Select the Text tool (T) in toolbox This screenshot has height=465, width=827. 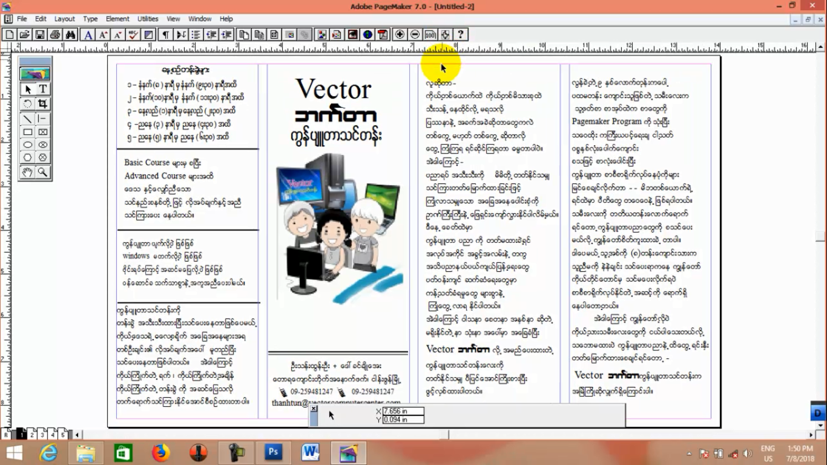coord(43,89)
